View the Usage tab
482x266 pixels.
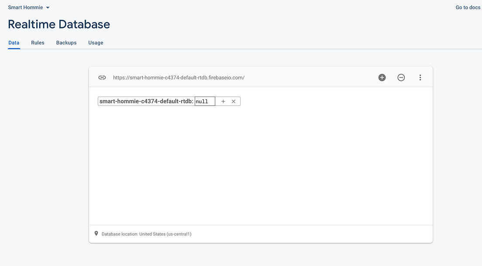tap(96, 42)
